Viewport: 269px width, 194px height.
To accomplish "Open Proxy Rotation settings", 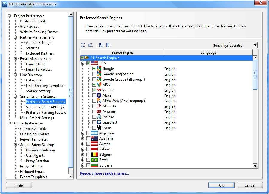I will (x=37, y=161).
